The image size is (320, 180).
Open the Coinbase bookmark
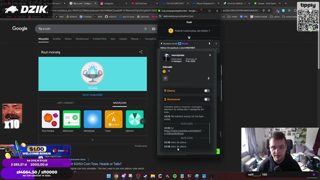click(x=85, y=17)
